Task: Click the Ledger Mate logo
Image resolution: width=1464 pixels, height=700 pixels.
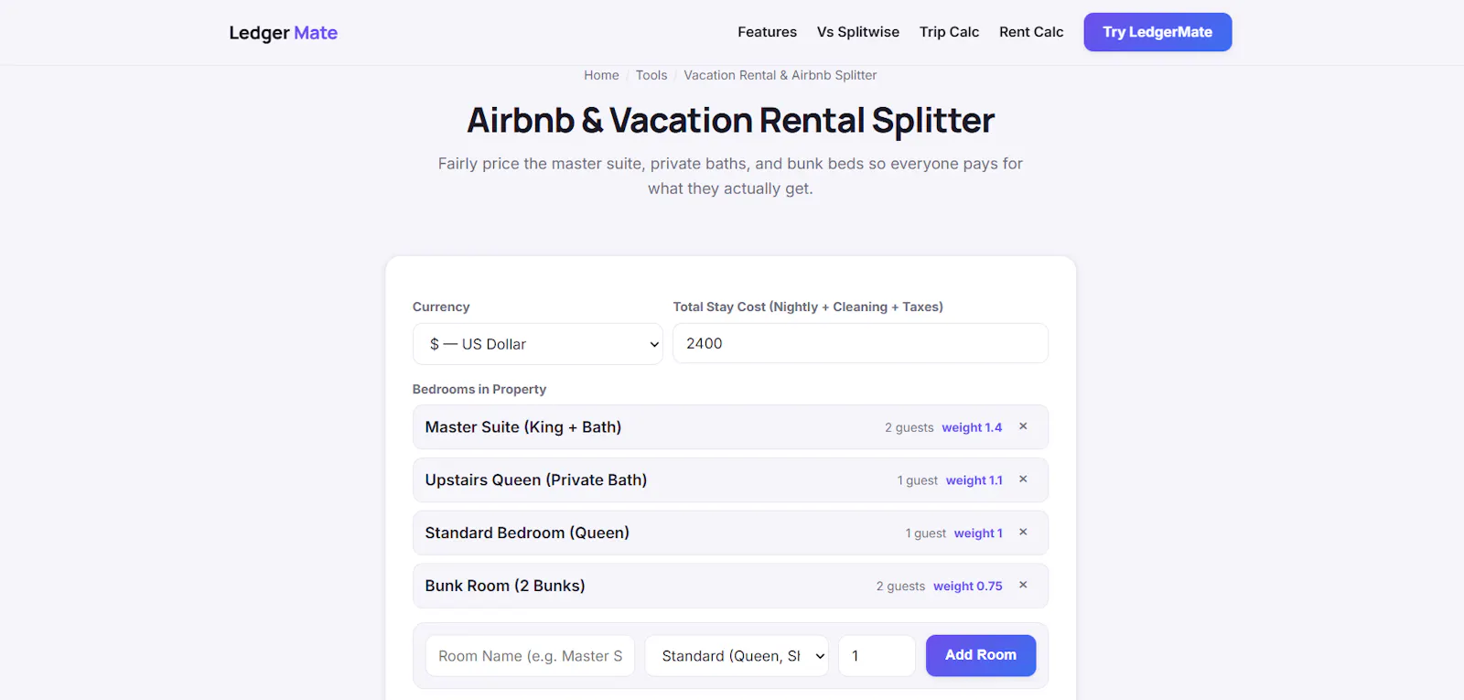Action: tap(283, 33)
